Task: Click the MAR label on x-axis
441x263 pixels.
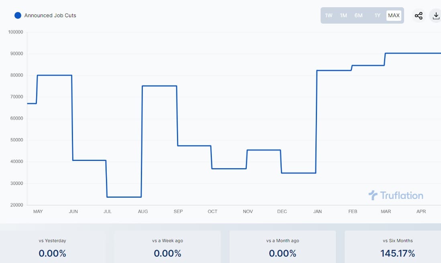Action: pos(386,211)
